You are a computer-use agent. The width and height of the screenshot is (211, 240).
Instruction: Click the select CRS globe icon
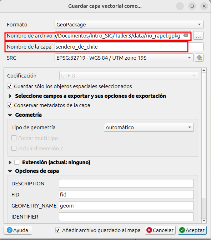(x=199, y=58)
